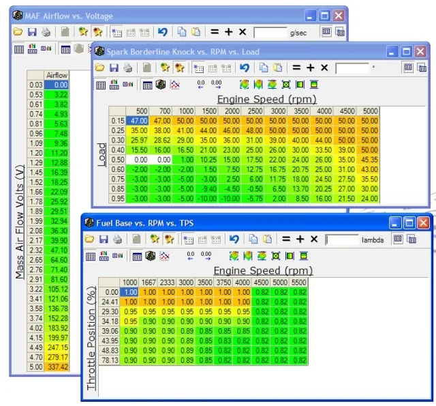
Task: Click Print icon in MAF Airflow window
Action: [x=46, y=32]
